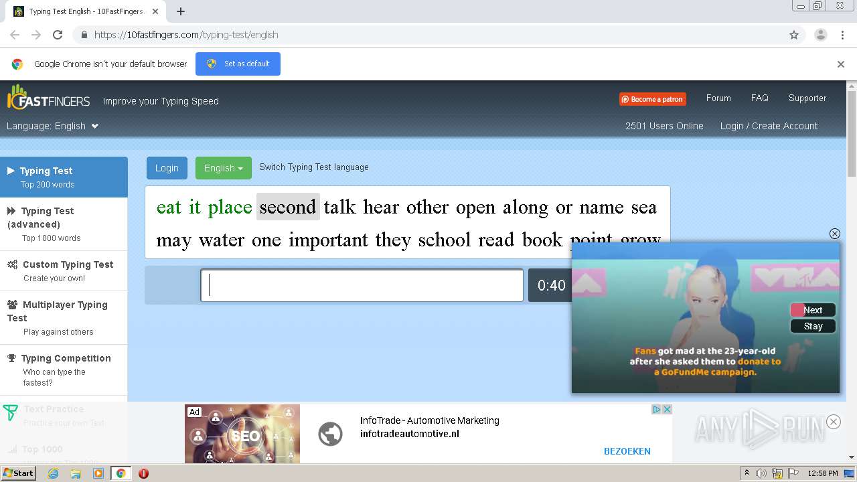Click the Custom Typing Test gears icon
Screen dimensions: 857x482
click(x=13, y=264)
